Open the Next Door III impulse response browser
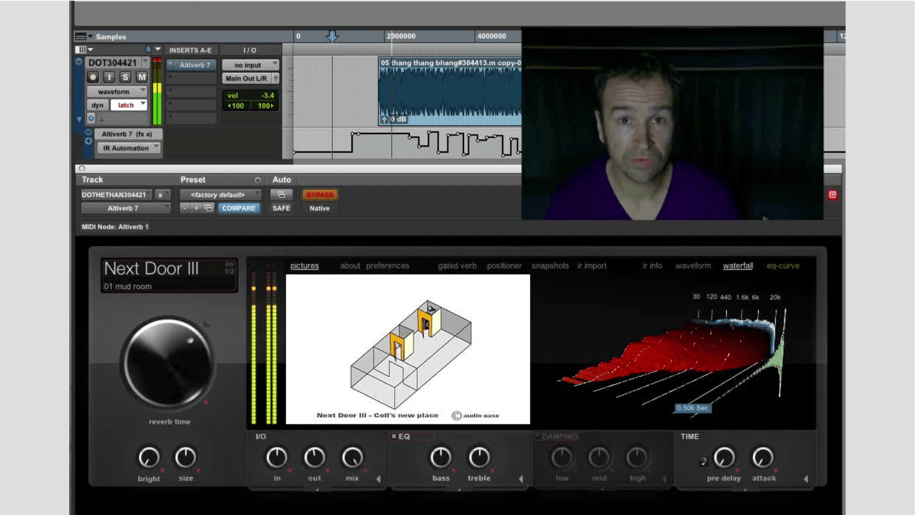The width and height of the screenshot is (915, 515). point(169,275)
